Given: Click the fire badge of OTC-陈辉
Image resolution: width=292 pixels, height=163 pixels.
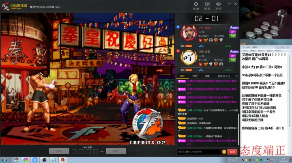Looking at the screenshot, I should [x=216, y=40].
